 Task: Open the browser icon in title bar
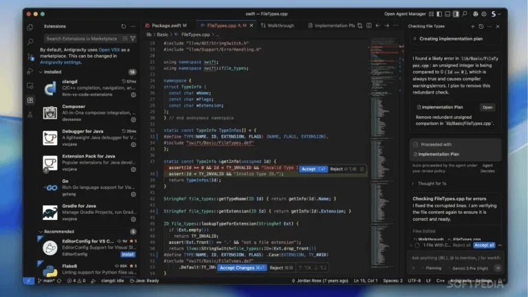(476, 14)
